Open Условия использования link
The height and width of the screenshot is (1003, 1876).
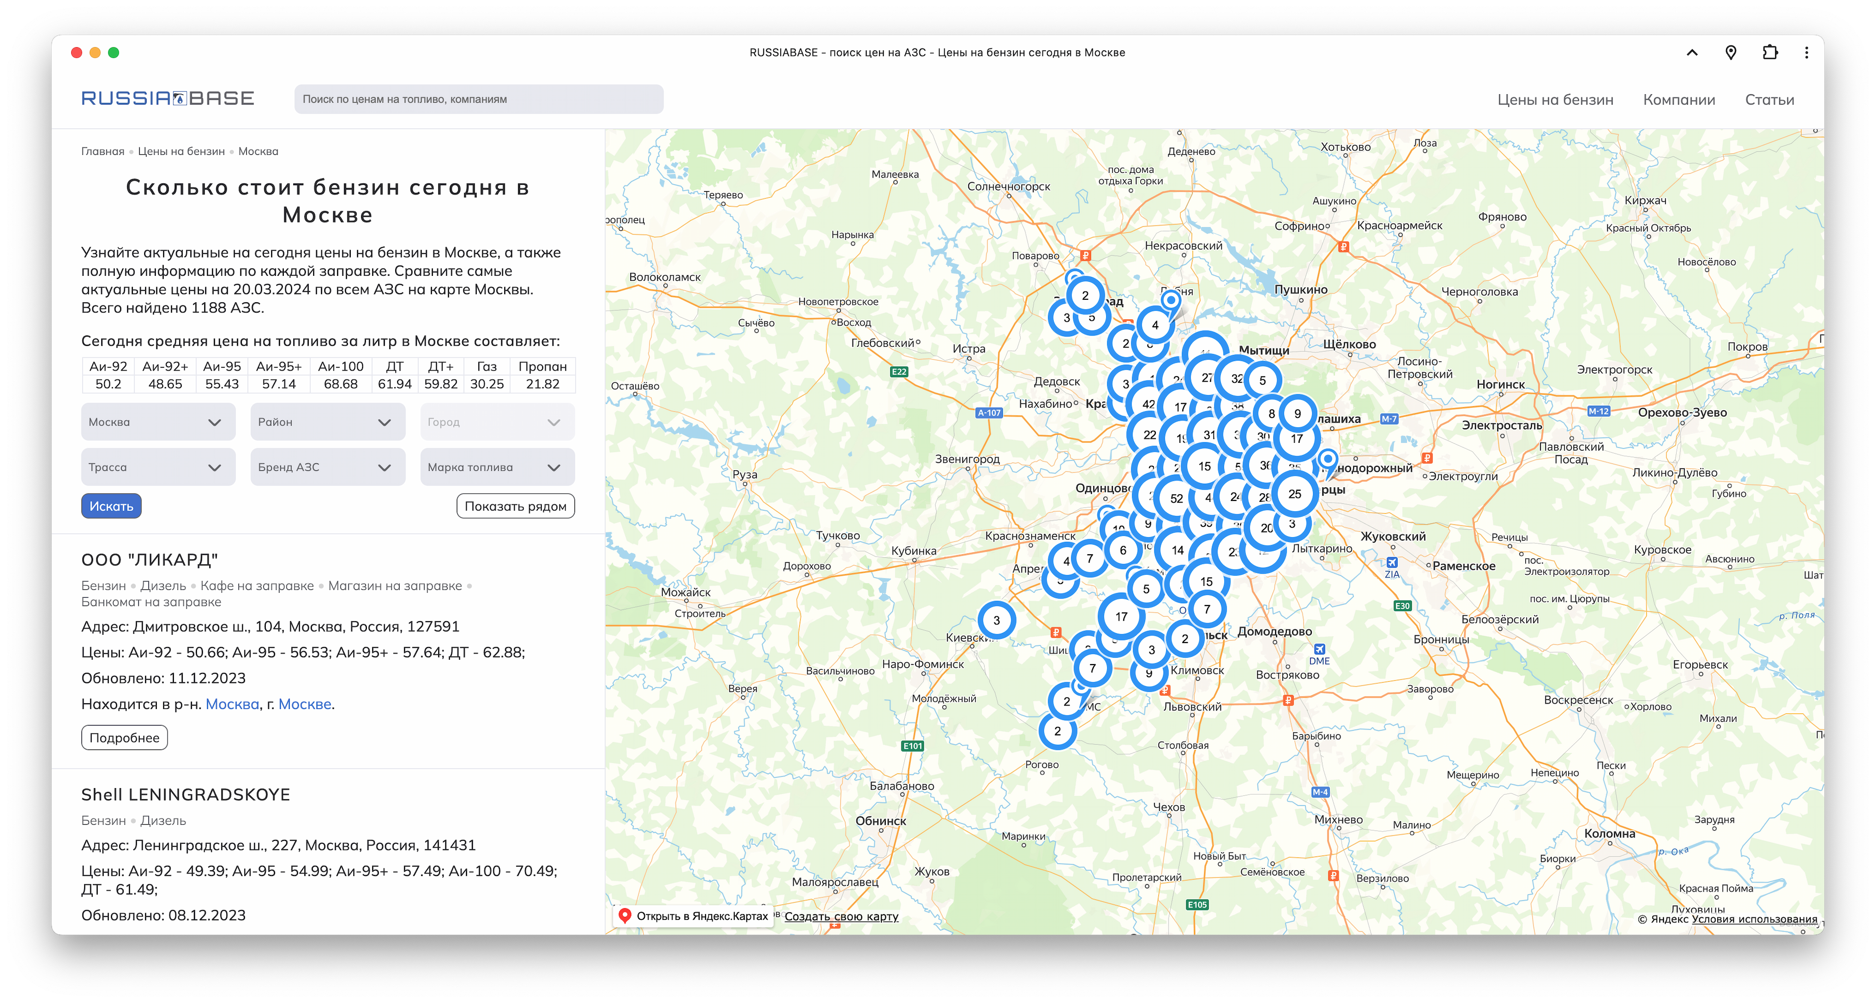click(1754, 919)
